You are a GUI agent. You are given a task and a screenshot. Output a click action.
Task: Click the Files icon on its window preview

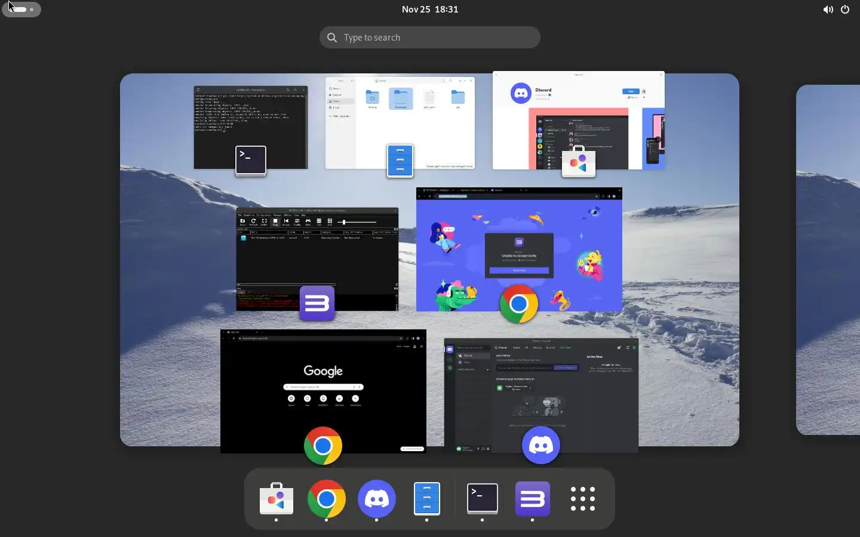400,161
